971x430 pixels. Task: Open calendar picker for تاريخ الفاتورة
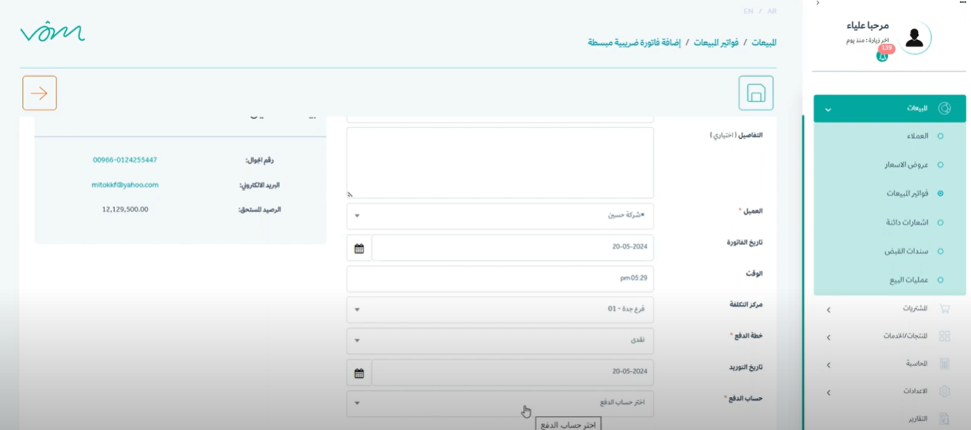click(x=359, y=248)
